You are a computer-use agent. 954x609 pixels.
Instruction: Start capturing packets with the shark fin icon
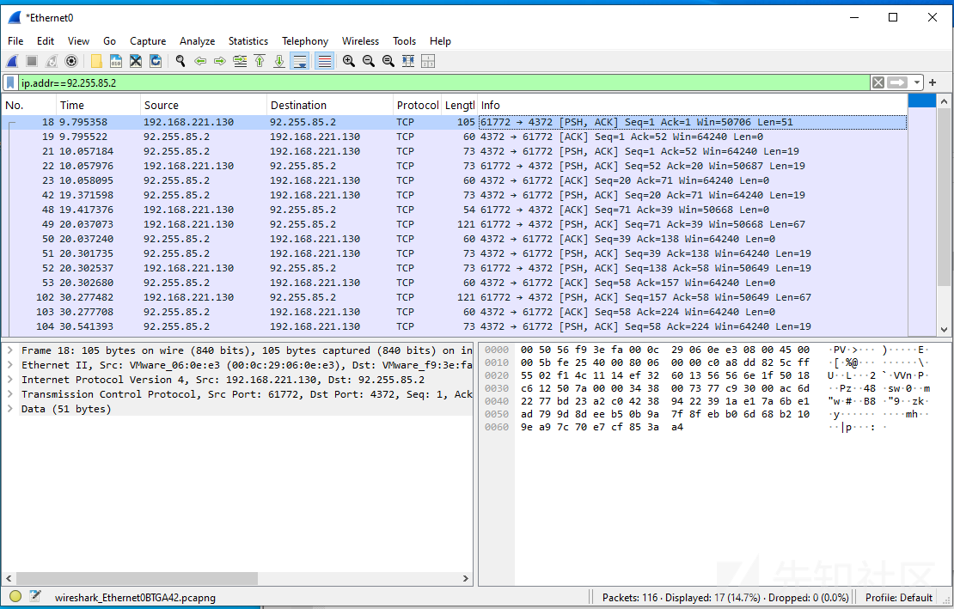pos(12,61)
